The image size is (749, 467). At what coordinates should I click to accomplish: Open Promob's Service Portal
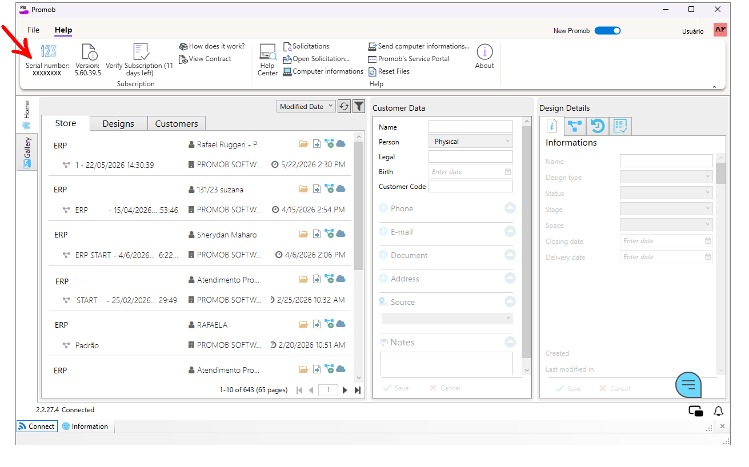coord(408,59)
